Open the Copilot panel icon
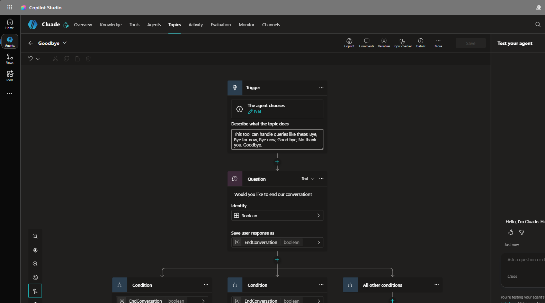 coord(349,43)
